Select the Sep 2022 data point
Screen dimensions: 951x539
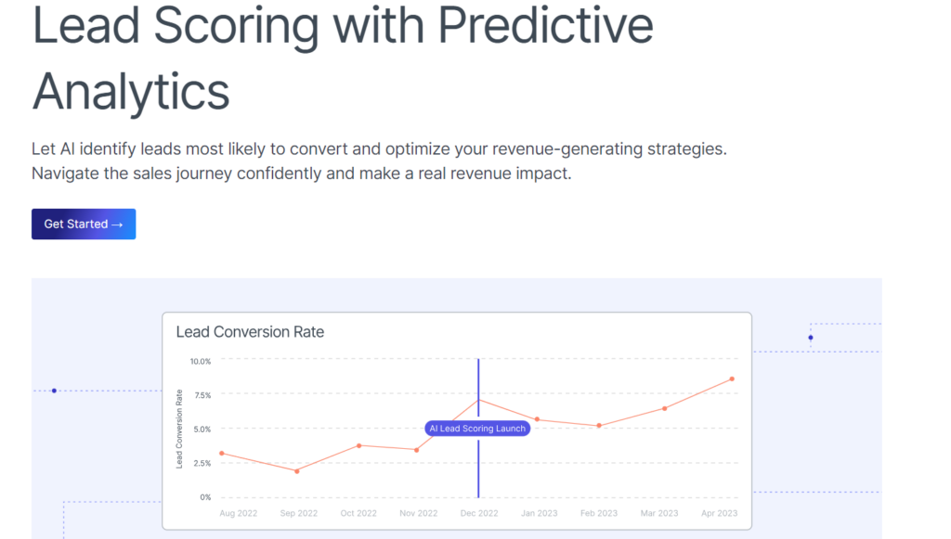coord(296,471)
